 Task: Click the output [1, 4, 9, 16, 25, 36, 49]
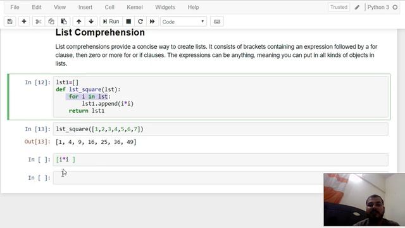coord(96,142)
